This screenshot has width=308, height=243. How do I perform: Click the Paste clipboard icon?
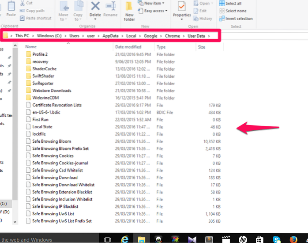coord(11,6)
